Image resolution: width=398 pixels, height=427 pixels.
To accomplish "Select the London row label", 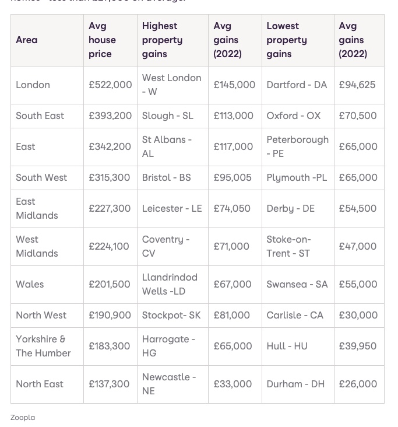I will [x=33, y=85].
